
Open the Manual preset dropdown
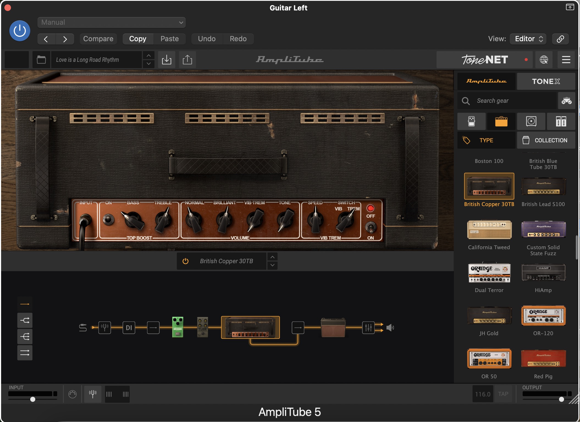click(x=111, y=22)
